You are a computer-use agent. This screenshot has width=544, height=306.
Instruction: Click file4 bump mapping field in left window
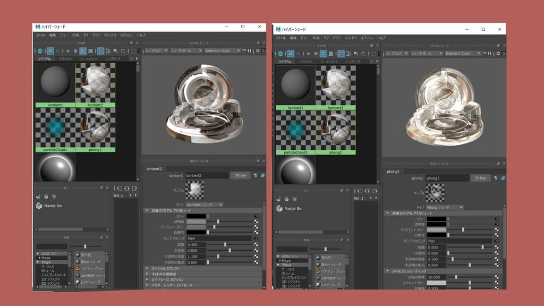point(219,239)
